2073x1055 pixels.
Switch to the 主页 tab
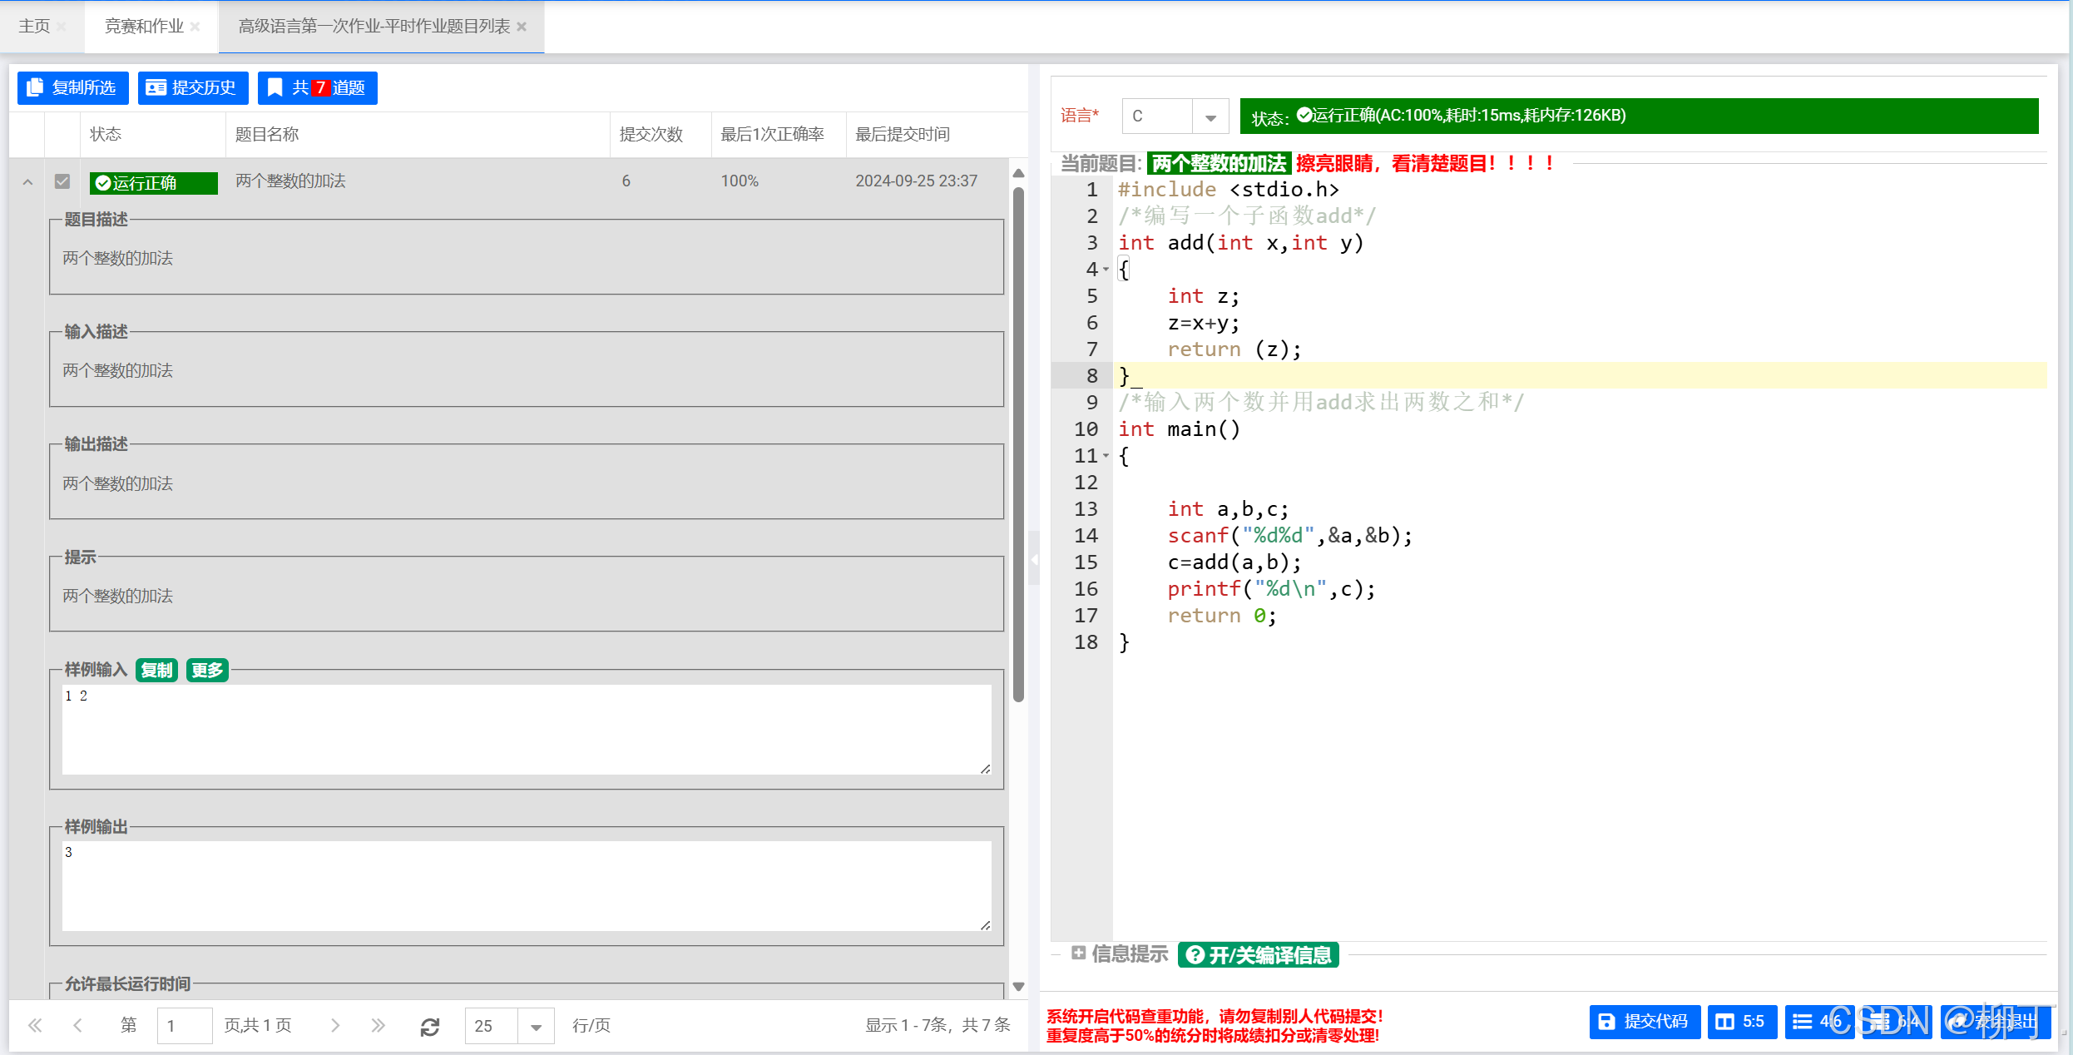point(34,27)
